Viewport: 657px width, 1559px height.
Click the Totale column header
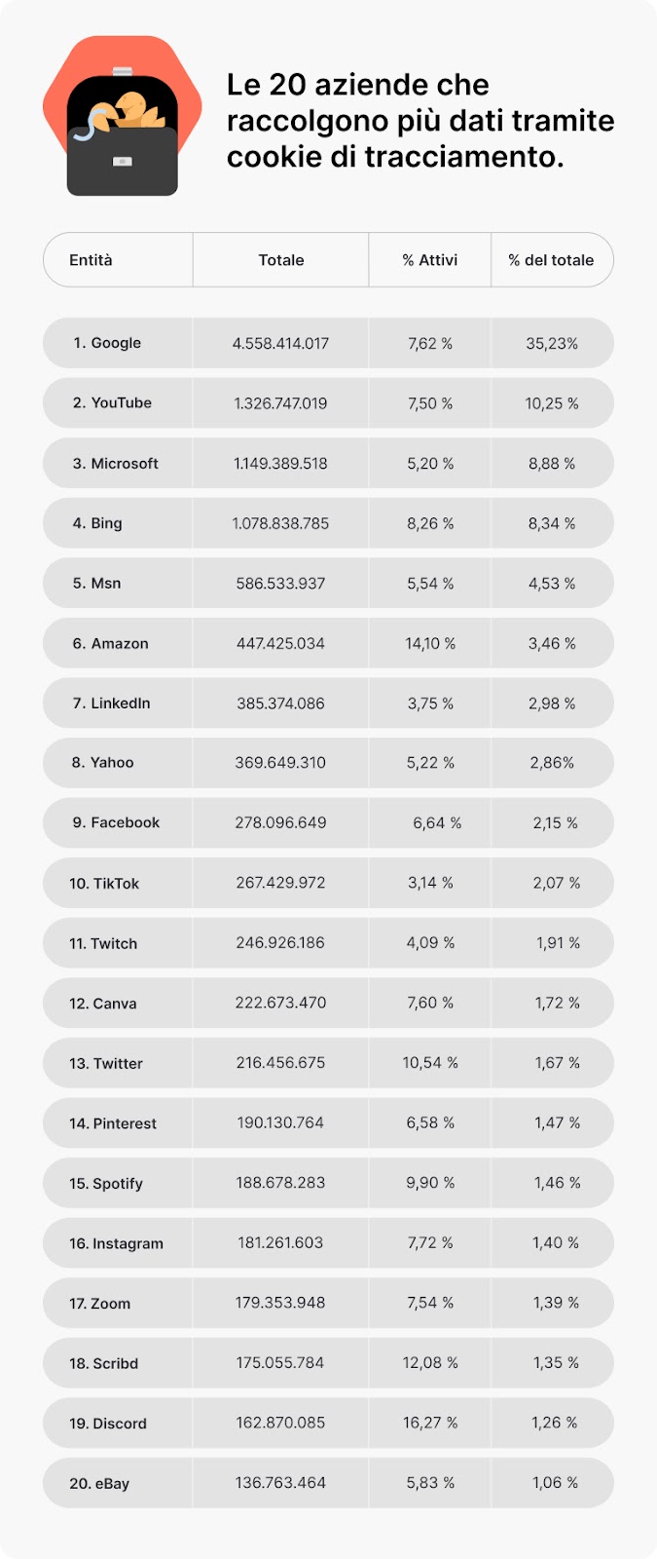click(281, 260)
